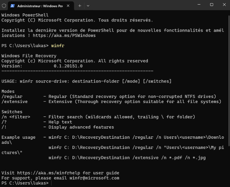Click the first Windows PowerShell banner line
Image resolution: width=230 pixels, height=187 pixels.
(x=25, y=15)
